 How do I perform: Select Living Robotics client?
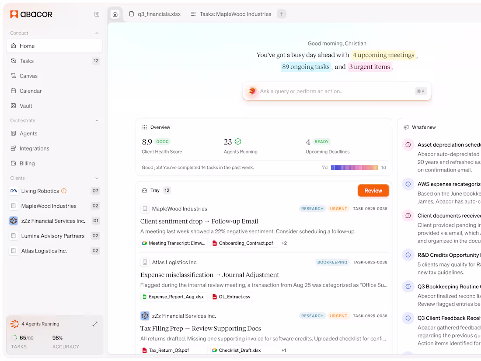click(x=54, y=191)
